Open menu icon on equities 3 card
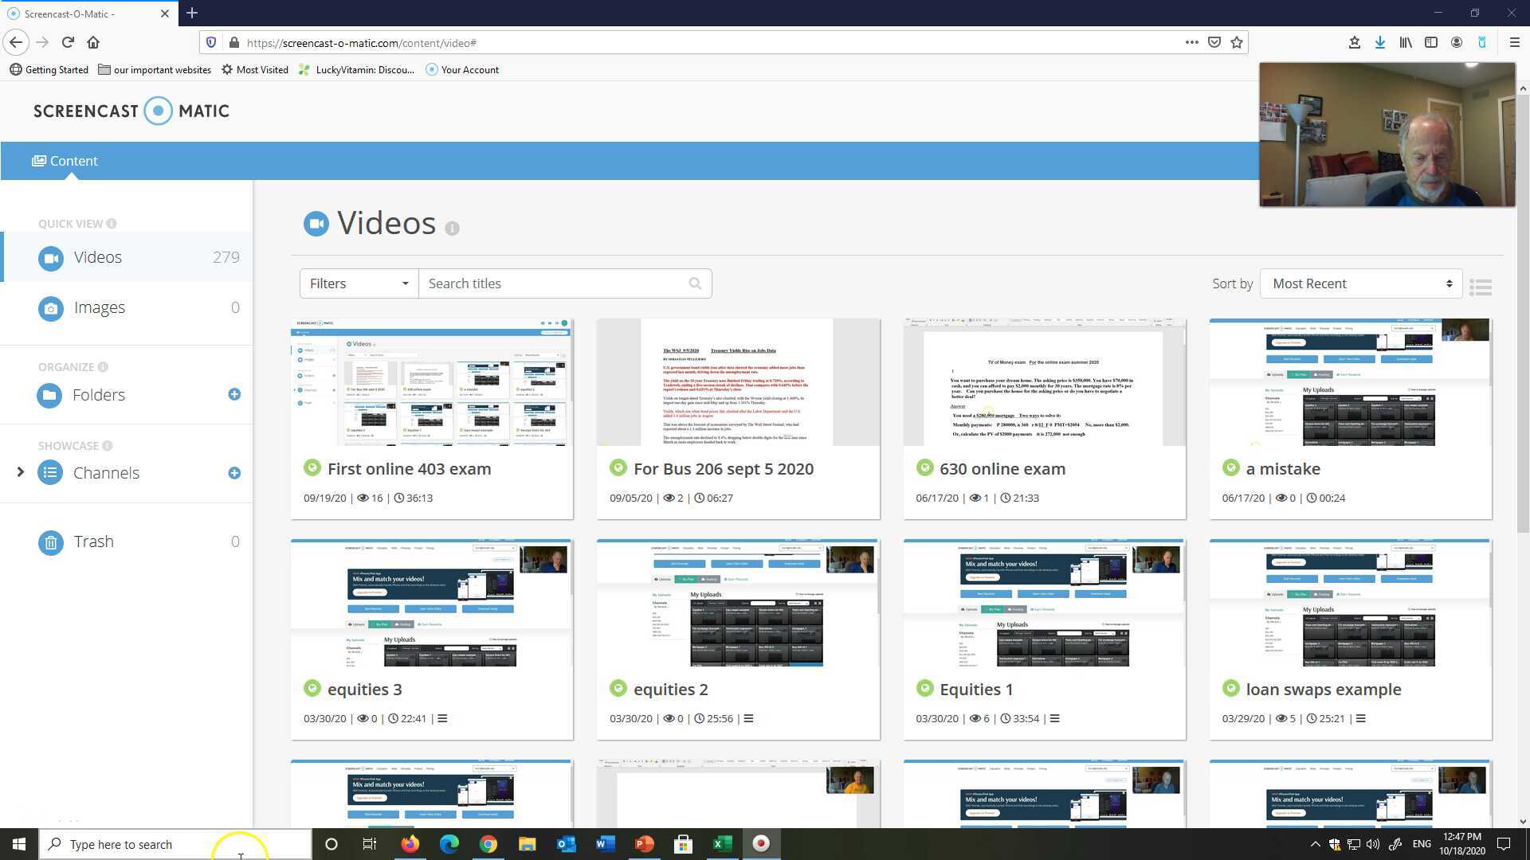The width and height of the screenshot is (1530, 860). click(x=442, y=718)
